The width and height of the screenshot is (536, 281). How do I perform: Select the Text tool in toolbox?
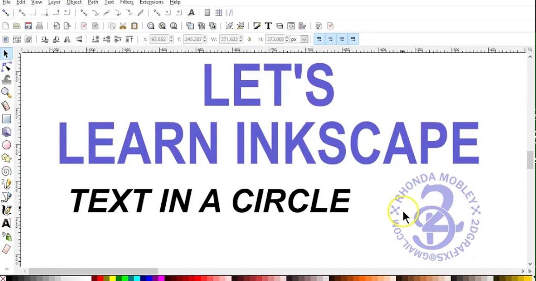coord(6,223)
